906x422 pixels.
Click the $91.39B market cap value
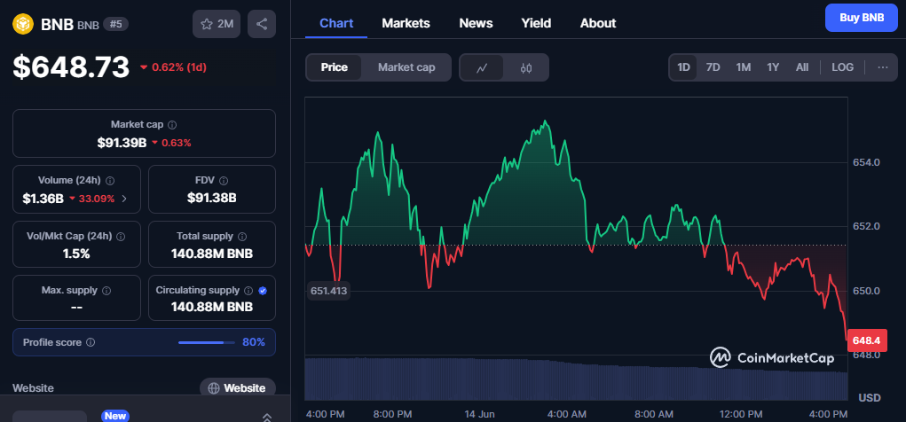click(122, 143)
